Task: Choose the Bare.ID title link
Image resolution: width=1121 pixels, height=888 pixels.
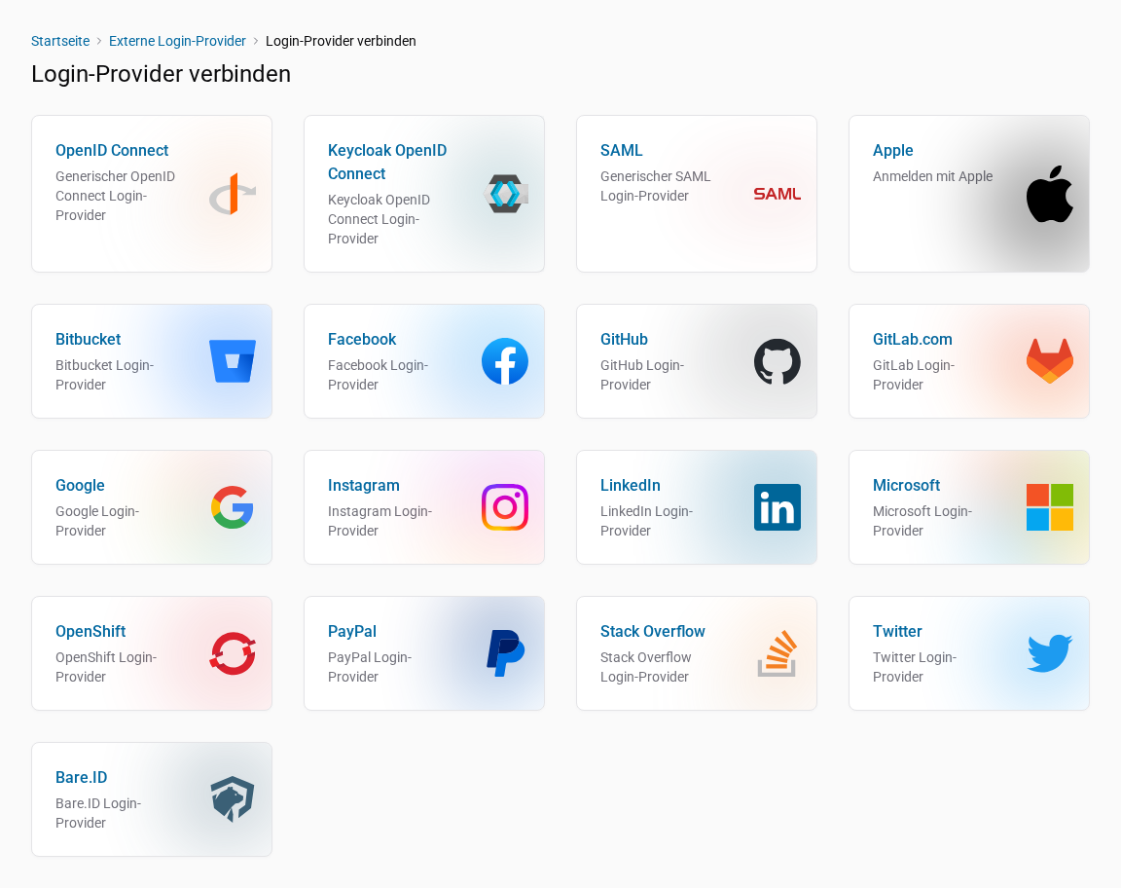Action: [81, 777]
